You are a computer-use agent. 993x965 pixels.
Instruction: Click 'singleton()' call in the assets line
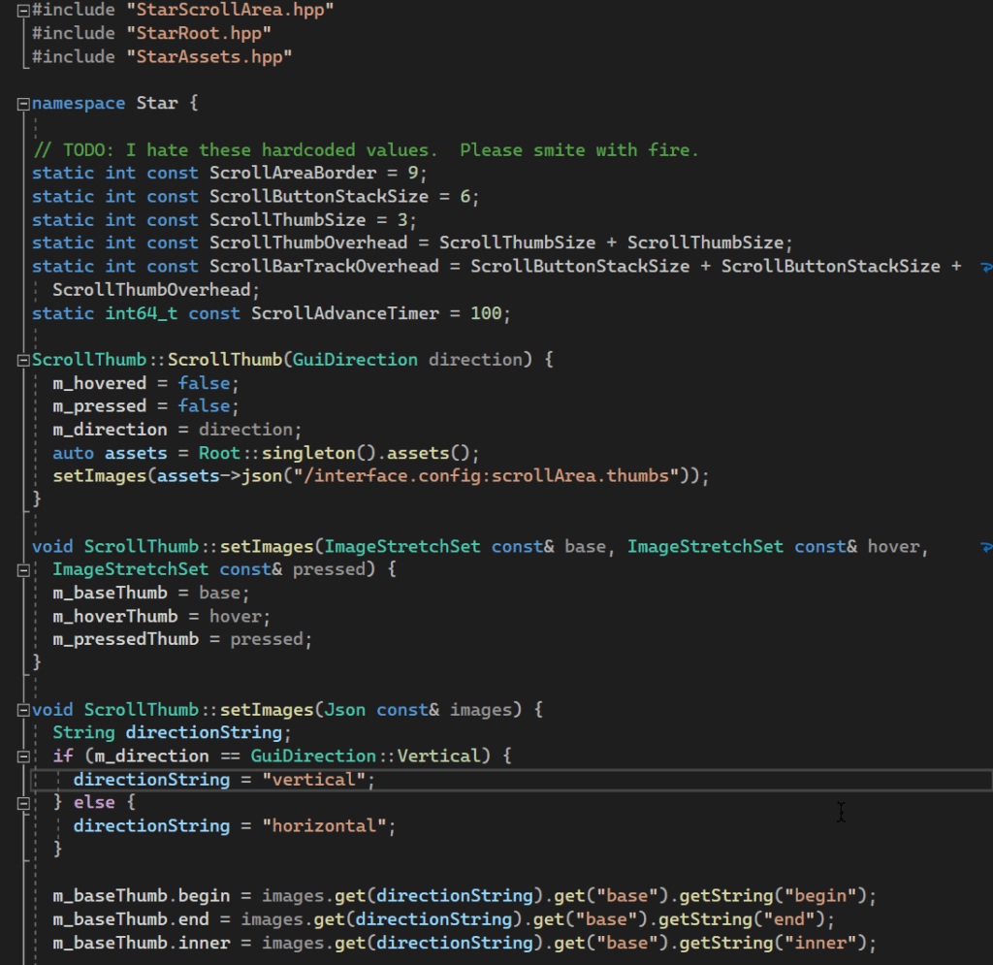[318, 453]
